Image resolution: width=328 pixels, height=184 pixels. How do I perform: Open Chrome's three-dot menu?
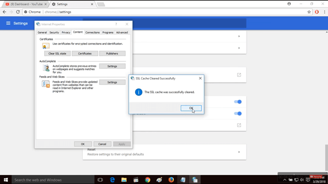click(x=324, y=12)
